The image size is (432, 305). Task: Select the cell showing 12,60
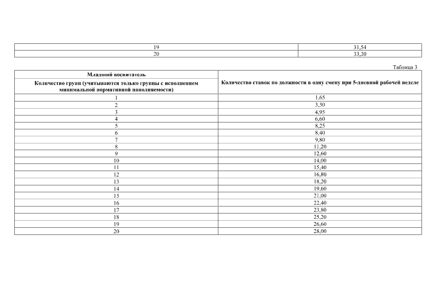click(320, 153)
